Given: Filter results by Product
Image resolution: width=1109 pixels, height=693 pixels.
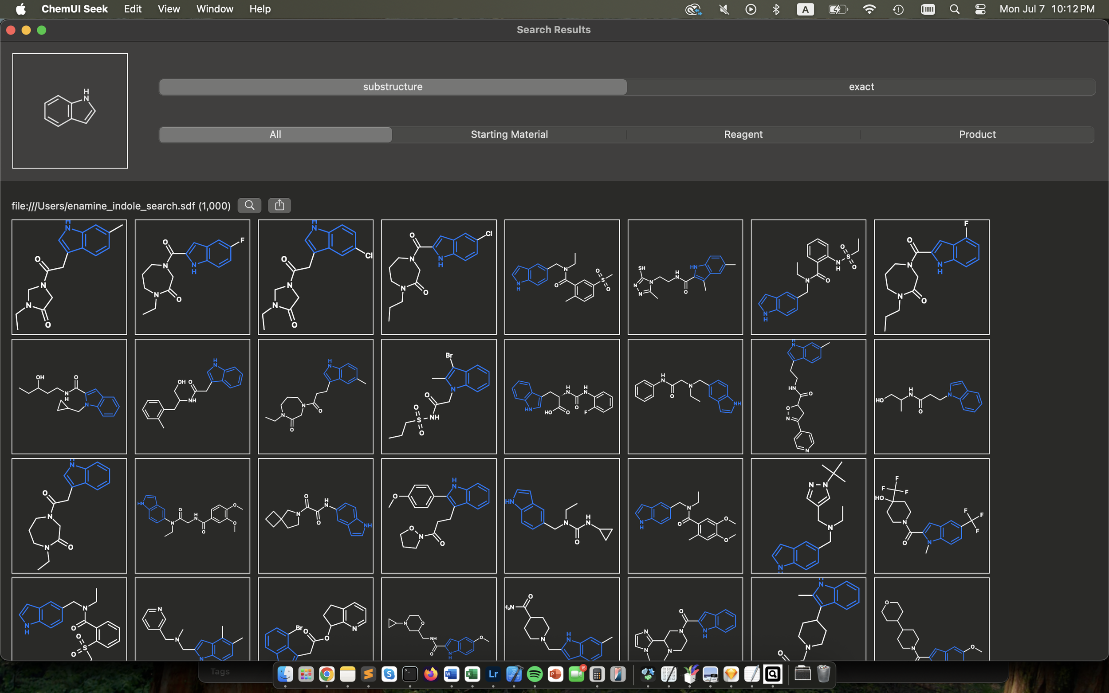Looking at the screenshot, I should (977, 135).
